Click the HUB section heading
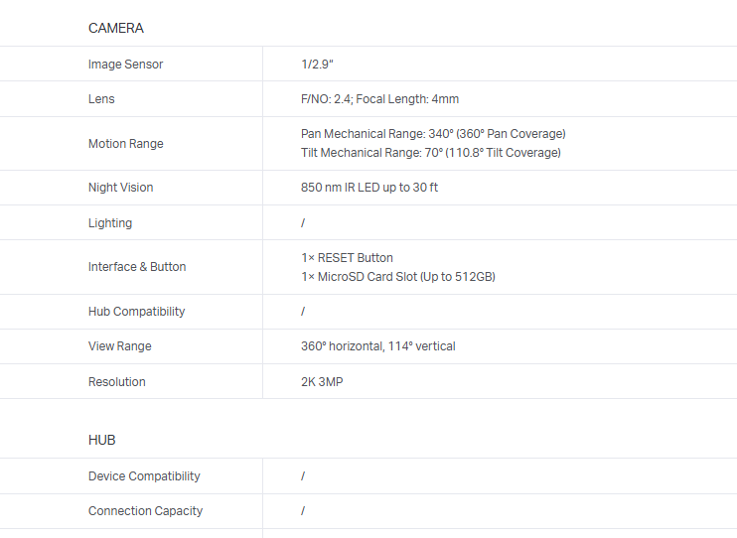The width and height of the screenshot is (737, 538). coord(102,440)
